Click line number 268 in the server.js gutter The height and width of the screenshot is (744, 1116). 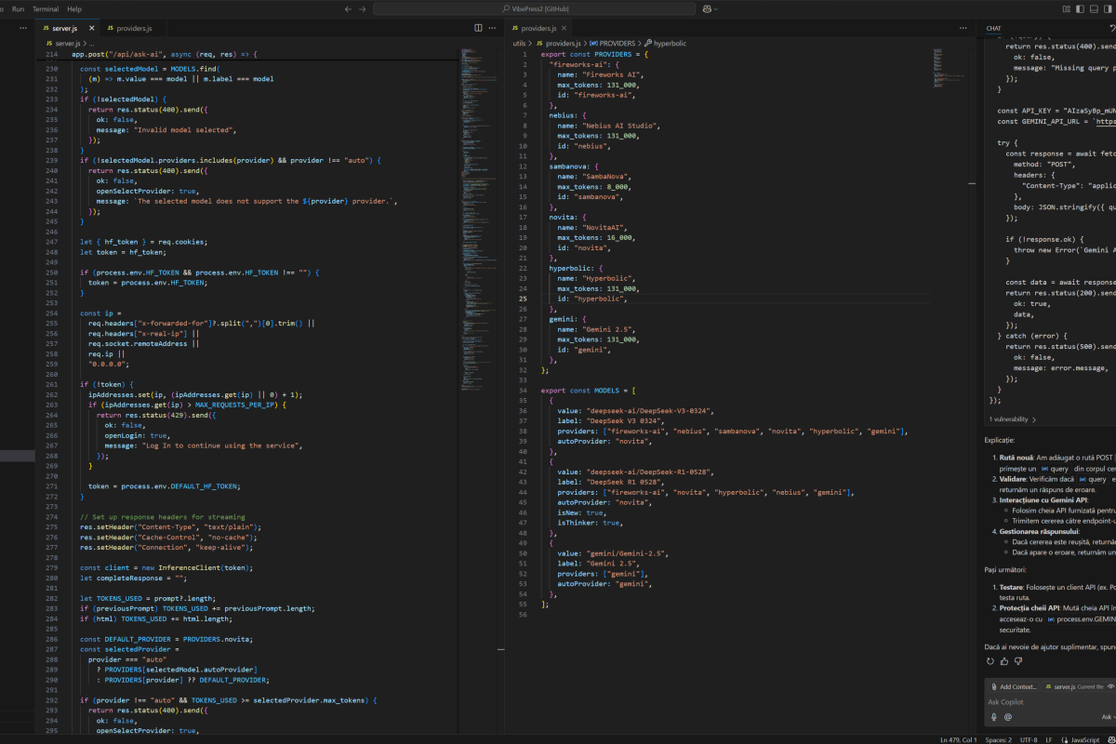[x=52, y=457]
